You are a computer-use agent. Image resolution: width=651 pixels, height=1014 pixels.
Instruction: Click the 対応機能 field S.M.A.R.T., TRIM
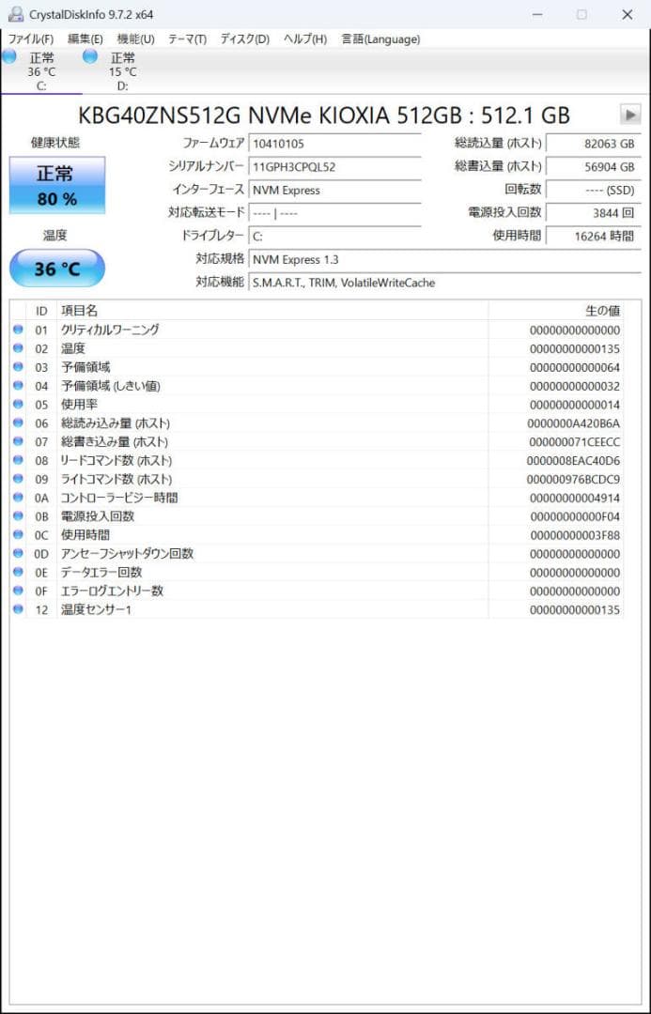pos(444,283)
